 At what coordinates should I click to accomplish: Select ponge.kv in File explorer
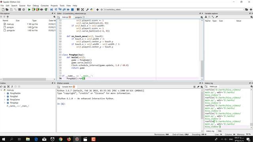click(x=11, y=30)
